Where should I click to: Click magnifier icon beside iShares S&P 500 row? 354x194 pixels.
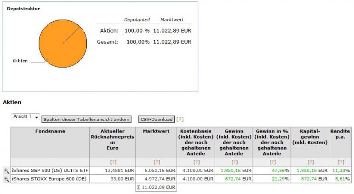pyautogui.click(x=6, y=171)
